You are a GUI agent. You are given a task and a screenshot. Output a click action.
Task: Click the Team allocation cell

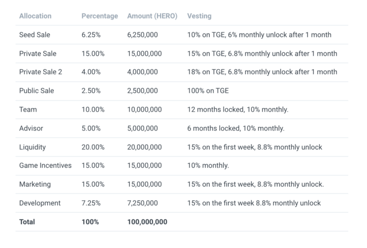pyautogui.click(x=28, y=109)
